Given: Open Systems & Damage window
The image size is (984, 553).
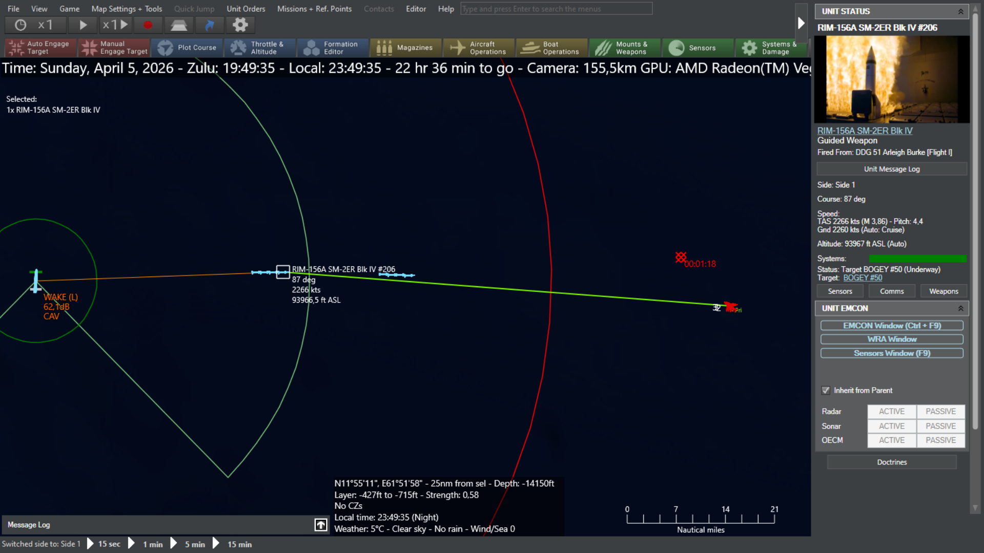Looking at the screenshot, I should coord(771,48).
